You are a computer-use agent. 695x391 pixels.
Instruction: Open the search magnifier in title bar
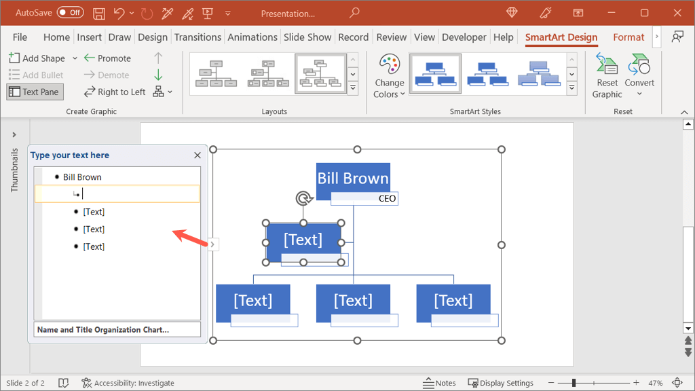[354, 14]
